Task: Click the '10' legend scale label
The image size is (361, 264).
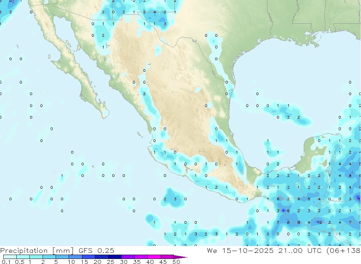Action: (x=71, y=262)
